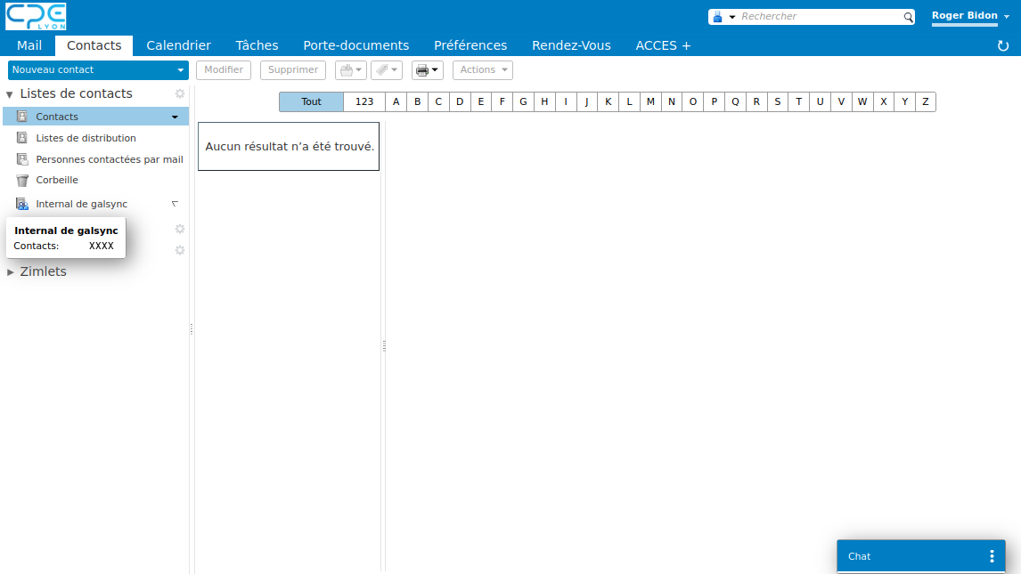The image size is (1021, 574).
Task: Open the Internal de galsync dropdown arrow
Action: tap(175, 204)
